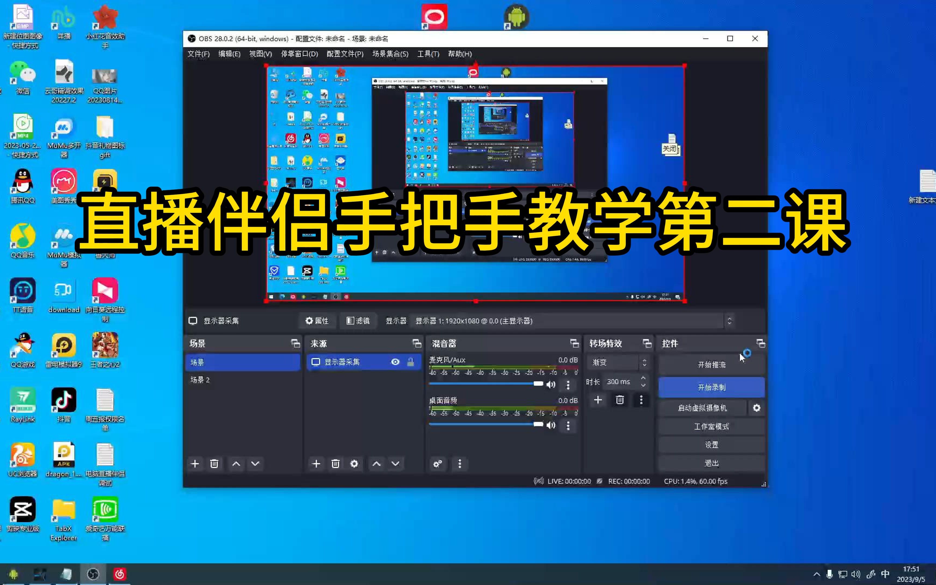Screen dimensions: 936x585
Task: Click the 开始推流 button
Action: point(711,365)
